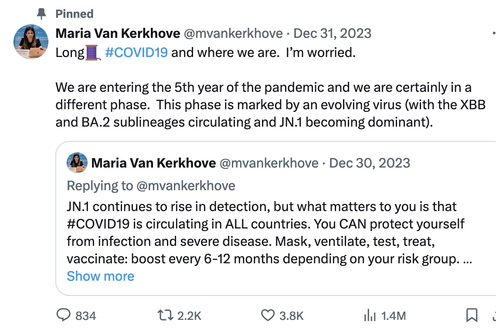The image size is (496, 329).
Task: Open the Dec 30, 2023 quoted timestamp
Action: 370,163
